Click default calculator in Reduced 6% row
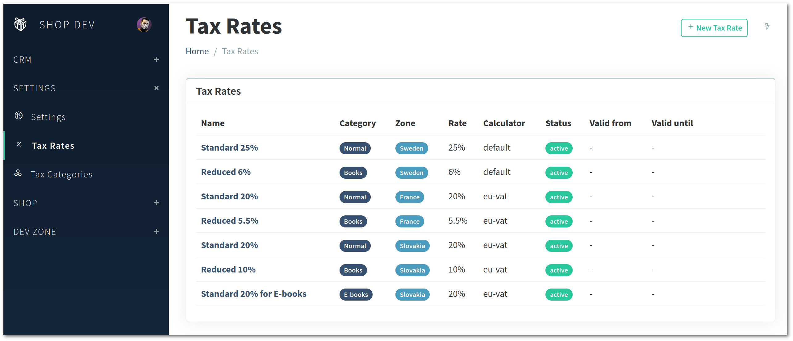The width and height of the screenshot is (793, 341). (x=497, y=172)
